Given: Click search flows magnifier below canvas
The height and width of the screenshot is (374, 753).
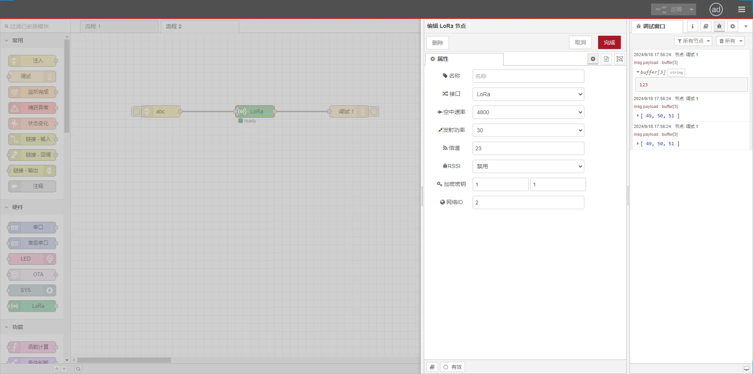Looking at the screenshot, I should pyautogui.click(x=78, y=369).
